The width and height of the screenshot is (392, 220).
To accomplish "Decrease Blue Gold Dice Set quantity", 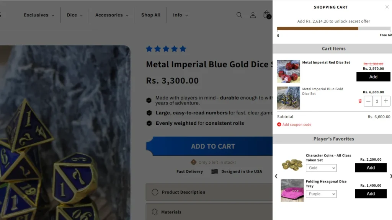I will tap(368, 101).
